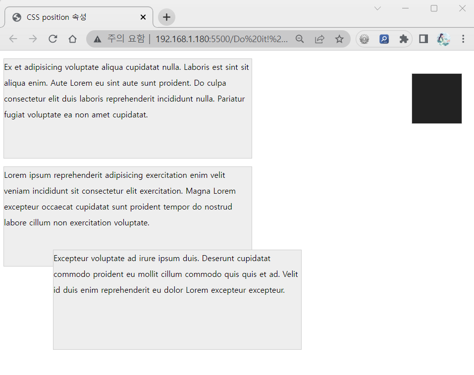The image size is (474, 375).
Task: Reload the current page
Action: pyautogui.click(x=53, y=39)
